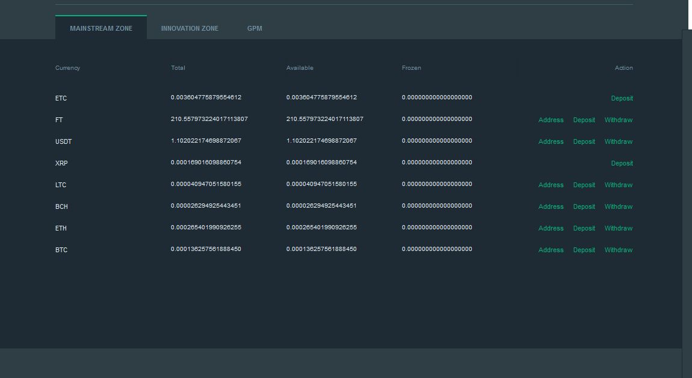This screenshot has width=692, height=378.
Task: Withdraw FT balance
Action: [x=619, y=120]
